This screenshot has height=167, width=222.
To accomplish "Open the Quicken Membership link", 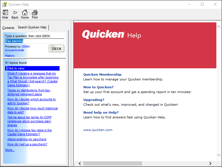I will [102, 75].
